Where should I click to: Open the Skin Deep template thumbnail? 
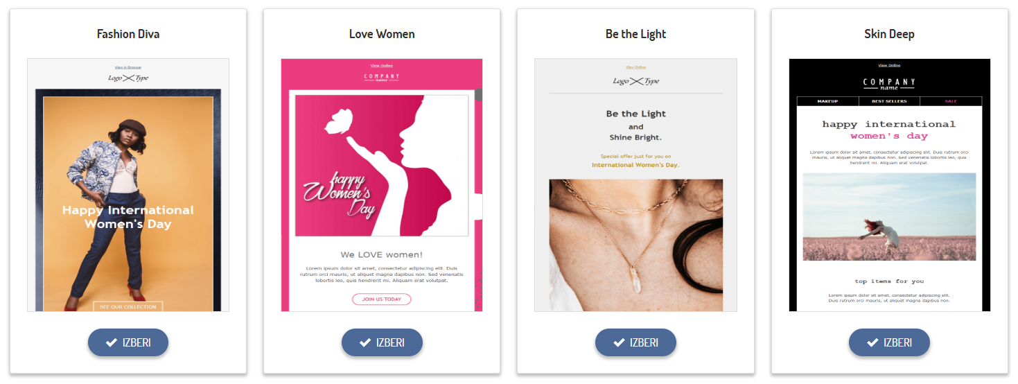[x=890, y=185]
